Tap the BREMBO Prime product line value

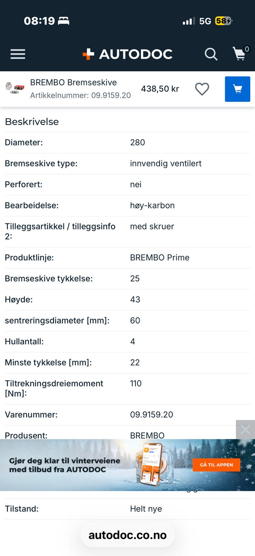160,257
